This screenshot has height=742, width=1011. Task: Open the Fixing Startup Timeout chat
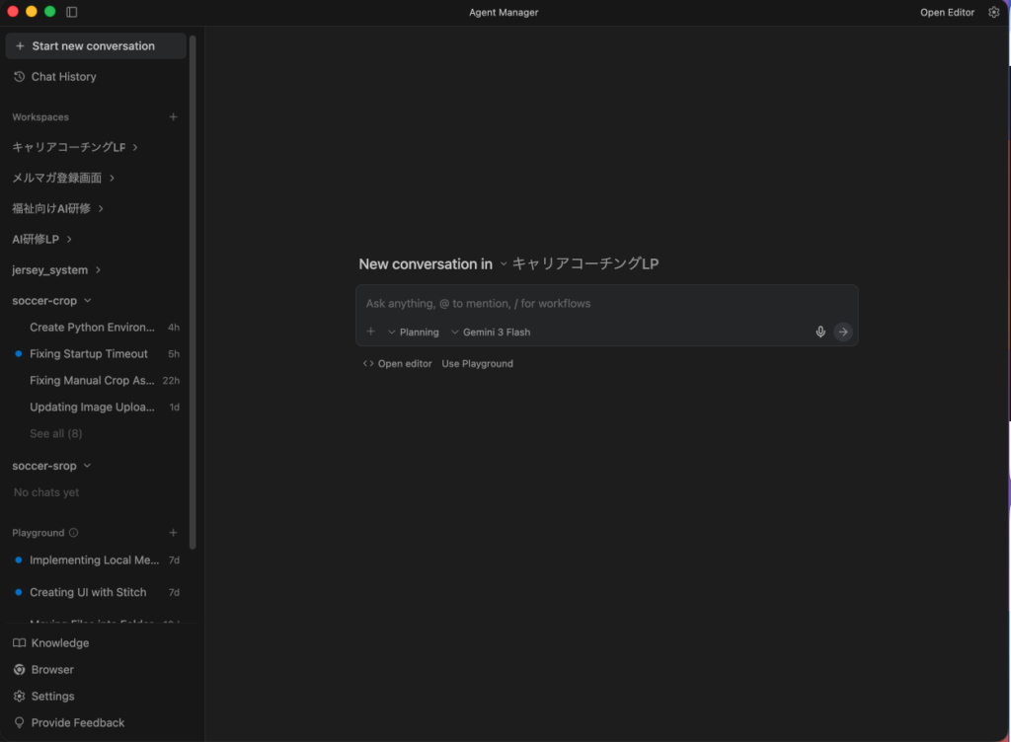(x=89, y=353)
